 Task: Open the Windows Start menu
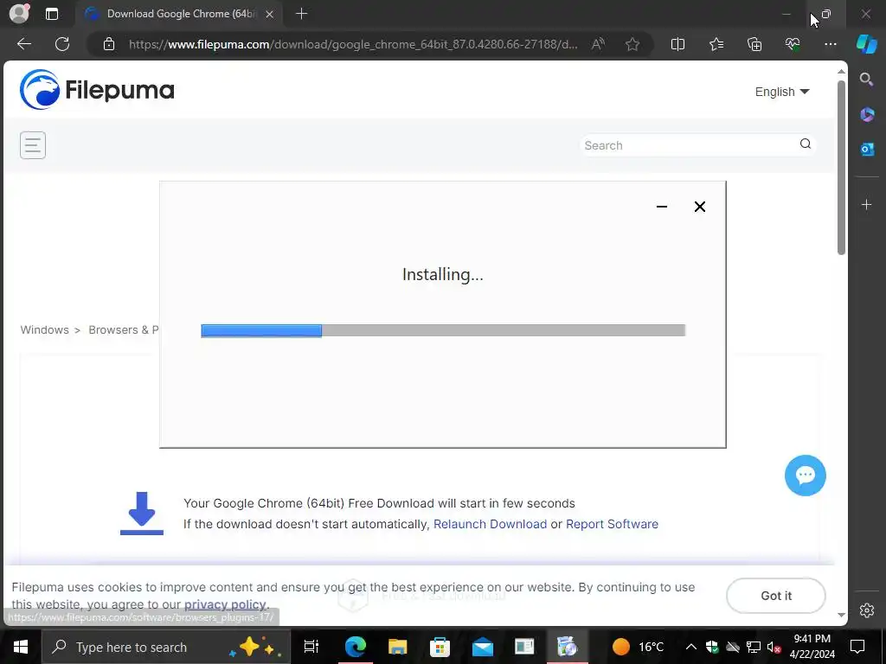21,647
